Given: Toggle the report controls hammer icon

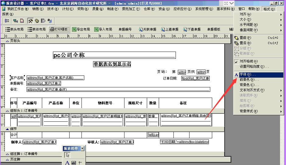Looking at the screenshot, I should [31, 21].
